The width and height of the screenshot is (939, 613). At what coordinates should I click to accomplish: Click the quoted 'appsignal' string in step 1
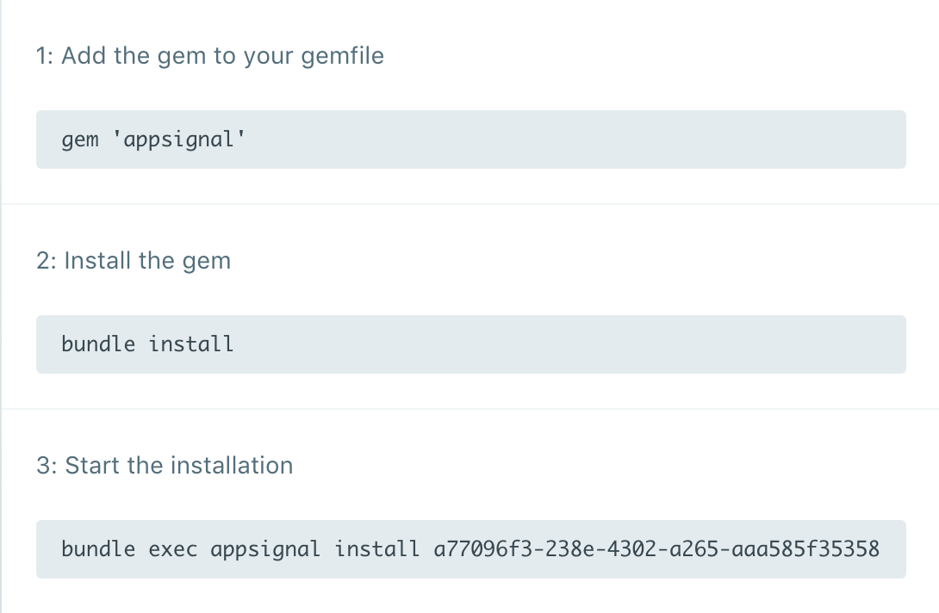click(x=179, y=139)
